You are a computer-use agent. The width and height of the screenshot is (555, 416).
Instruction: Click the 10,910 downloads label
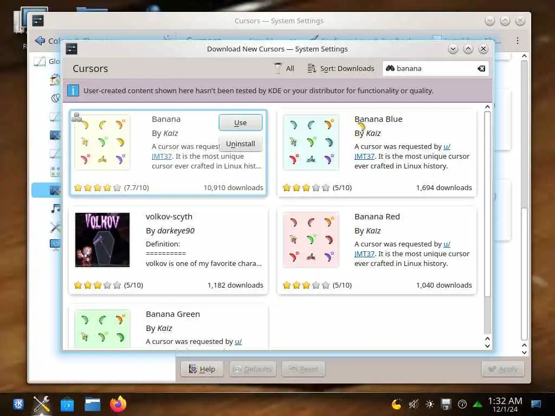(233, 188)
